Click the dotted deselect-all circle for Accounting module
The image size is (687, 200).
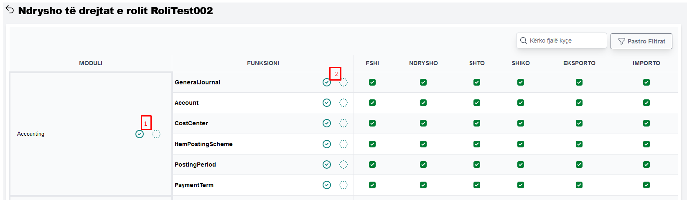click(x=156, y=134)
